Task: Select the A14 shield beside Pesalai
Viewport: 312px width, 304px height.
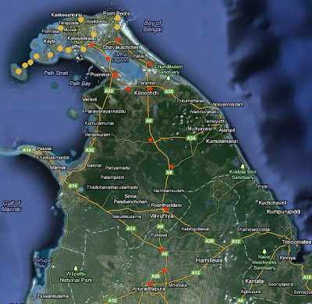Action: pyautogui.click(x=27, y=150)
